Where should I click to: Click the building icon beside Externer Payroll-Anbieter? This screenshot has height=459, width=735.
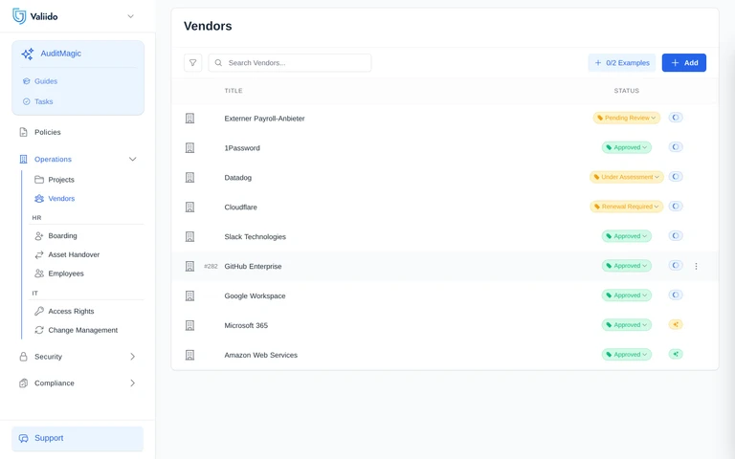click(189, 119)
